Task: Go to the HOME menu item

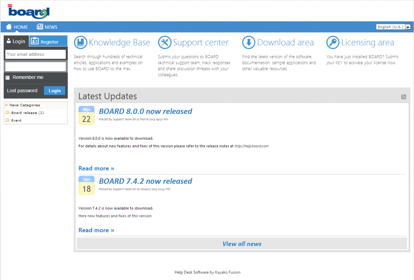Action: point(17,27)
